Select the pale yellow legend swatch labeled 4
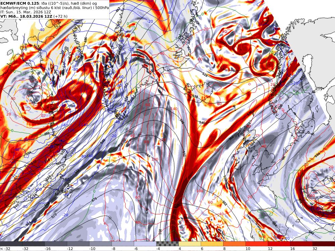335x251 pixels. click(x=190, y=244)
